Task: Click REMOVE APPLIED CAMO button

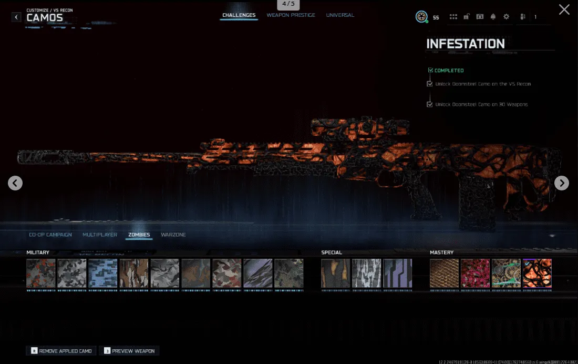Action: pyautogui.click(x=60, y=350)
